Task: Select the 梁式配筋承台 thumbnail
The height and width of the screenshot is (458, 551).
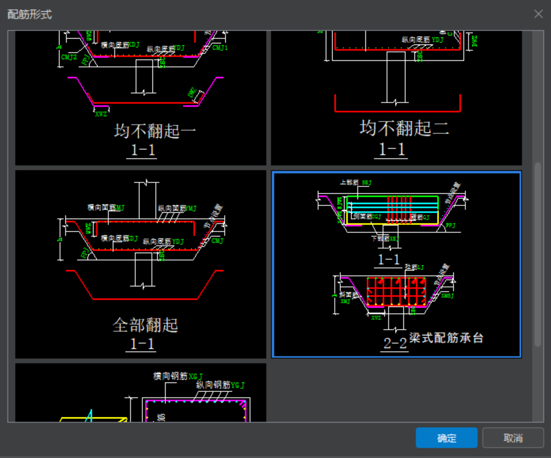Action: [x=396, y=264]
